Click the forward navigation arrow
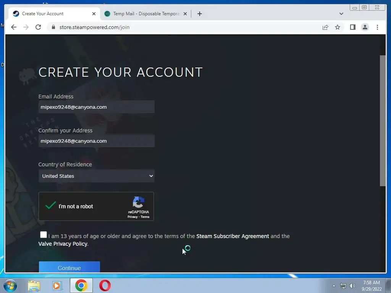391x293 pixels. (26, 27)
